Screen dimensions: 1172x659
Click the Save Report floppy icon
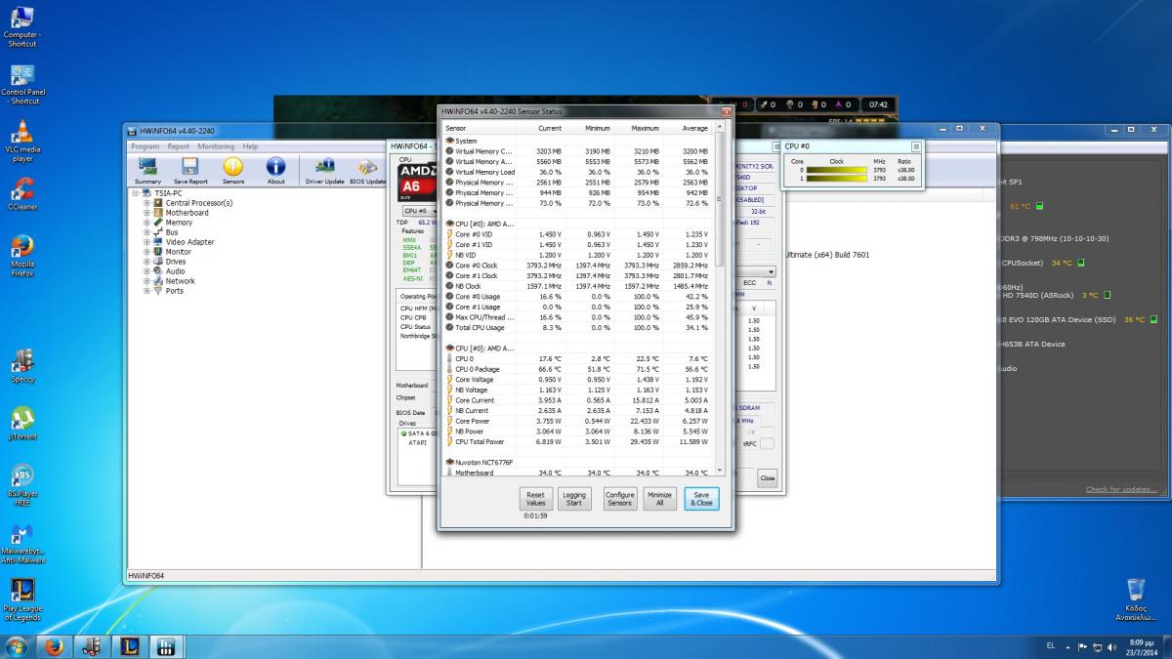[190, 171]
